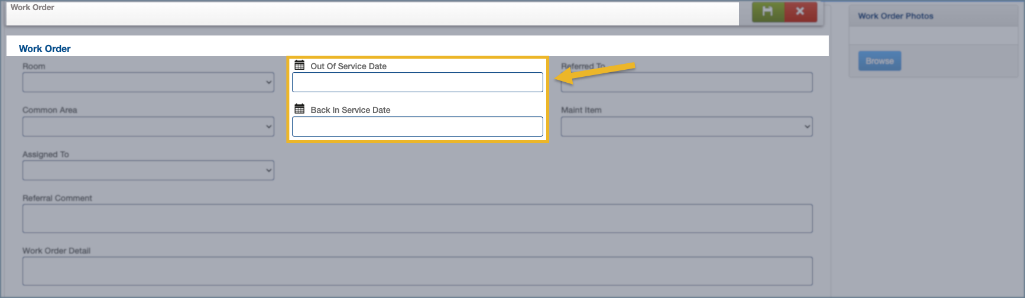This screenshot has width=1025, height=298.
Task: Click the Room field label
Action: (x=34, y=66)
